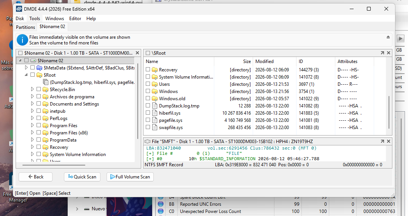Viewport: 408px width, 216px height.
Task: Check the box for System Volume Information in list
Action: 148,77
